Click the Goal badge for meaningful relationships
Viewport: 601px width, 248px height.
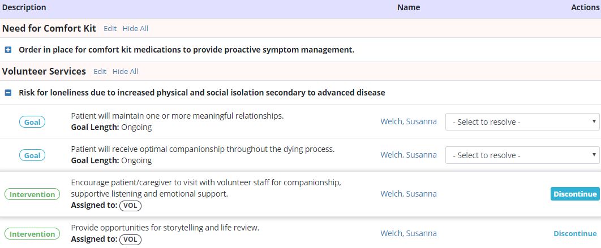[x=32, y=122]
